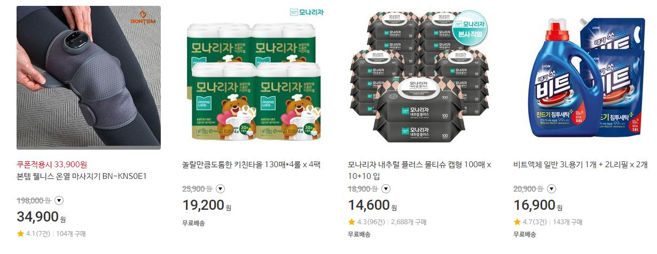
Task: Click the 모나리자 logo above kitchen towels
Action: [307, 12]
